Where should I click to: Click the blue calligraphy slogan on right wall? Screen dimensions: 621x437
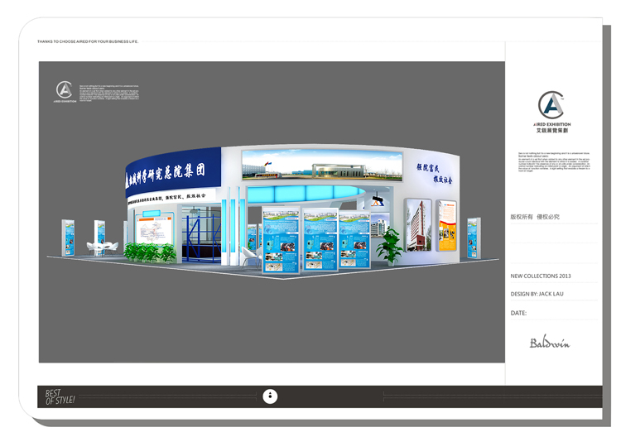[431, 171]
